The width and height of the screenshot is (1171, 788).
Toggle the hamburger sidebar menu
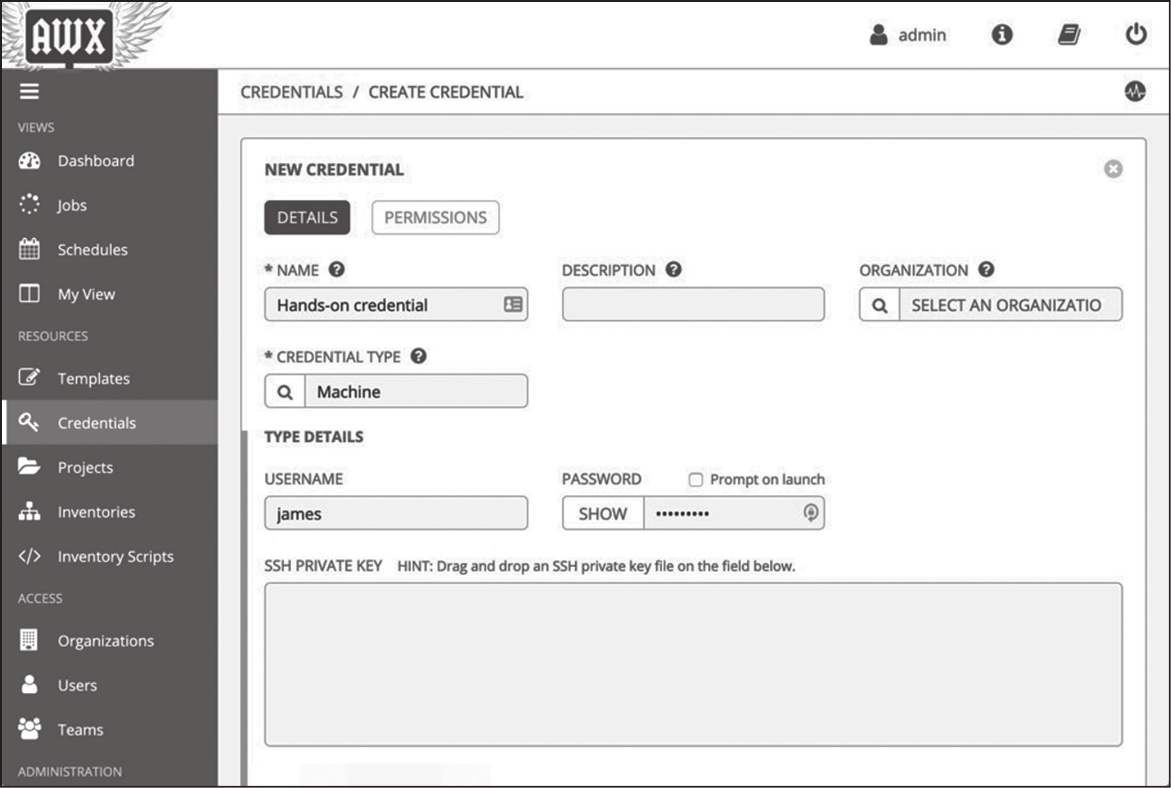pos(29,92)
